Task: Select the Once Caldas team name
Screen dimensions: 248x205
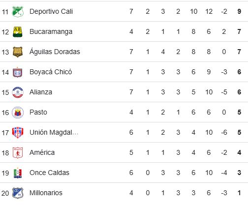Action: click(x=49, y=173)
